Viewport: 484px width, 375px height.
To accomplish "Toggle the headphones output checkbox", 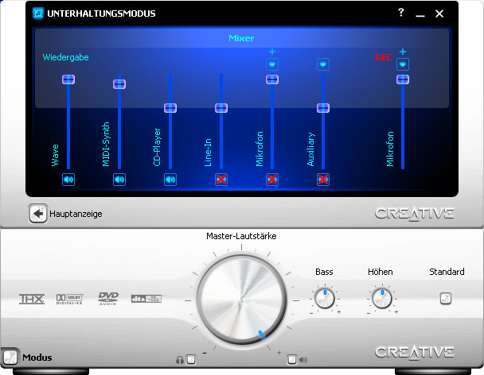I will (191, 360).
